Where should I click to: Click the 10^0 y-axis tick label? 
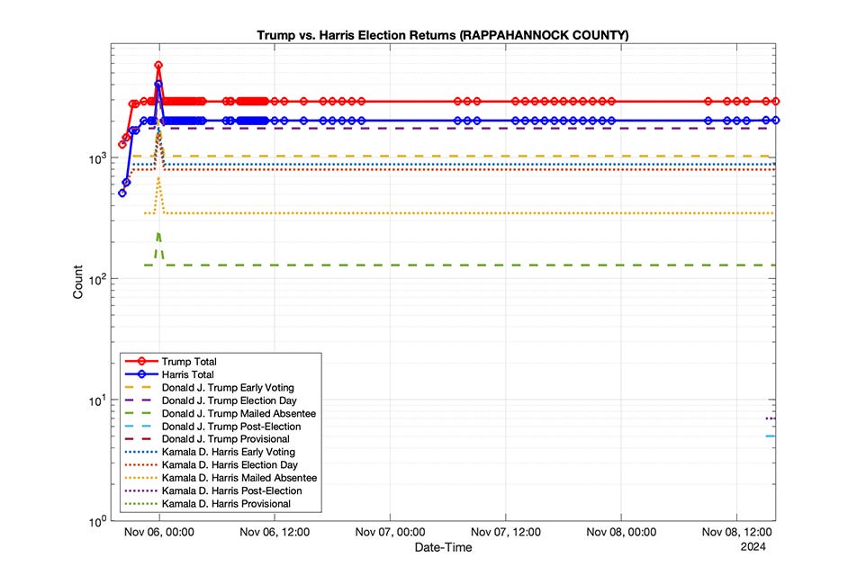(x=96, y=522)
